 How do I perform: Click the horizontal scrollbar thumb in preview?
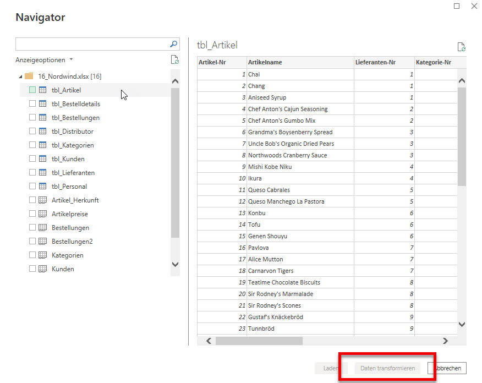pyautogui.click(x=259, y=341)
